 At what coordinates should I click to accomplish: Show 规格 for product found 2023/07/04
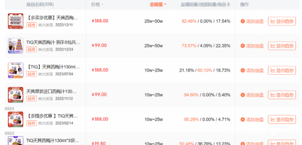click(32, 74)
